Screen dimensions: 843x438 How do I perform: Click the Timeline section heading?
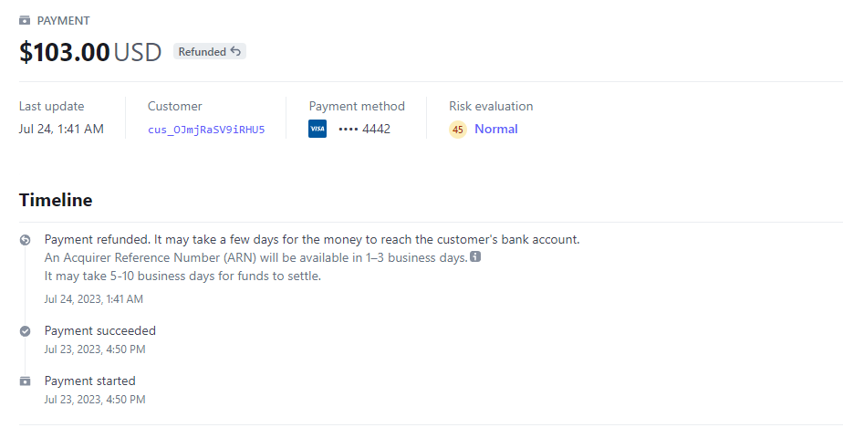[56, 200]
